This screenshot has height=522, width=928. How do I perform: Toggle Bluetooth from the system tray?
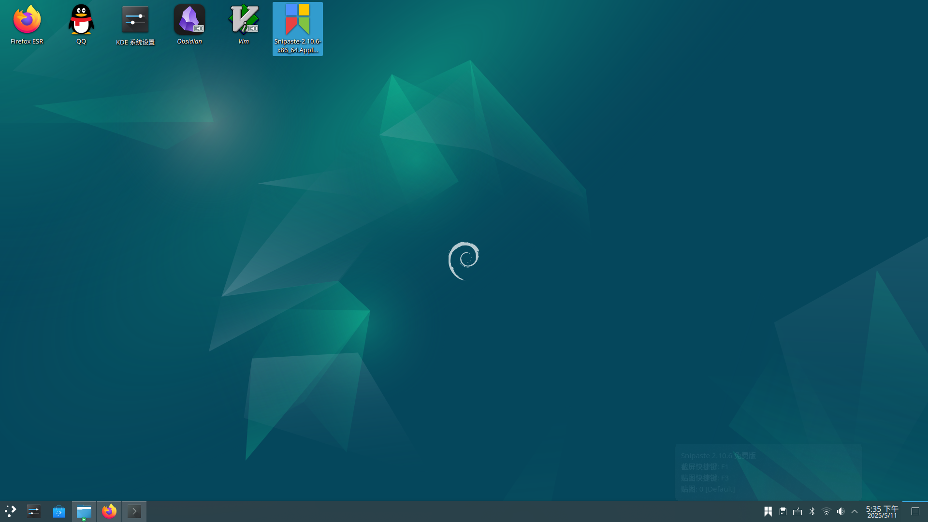click(x=812, y=511)
